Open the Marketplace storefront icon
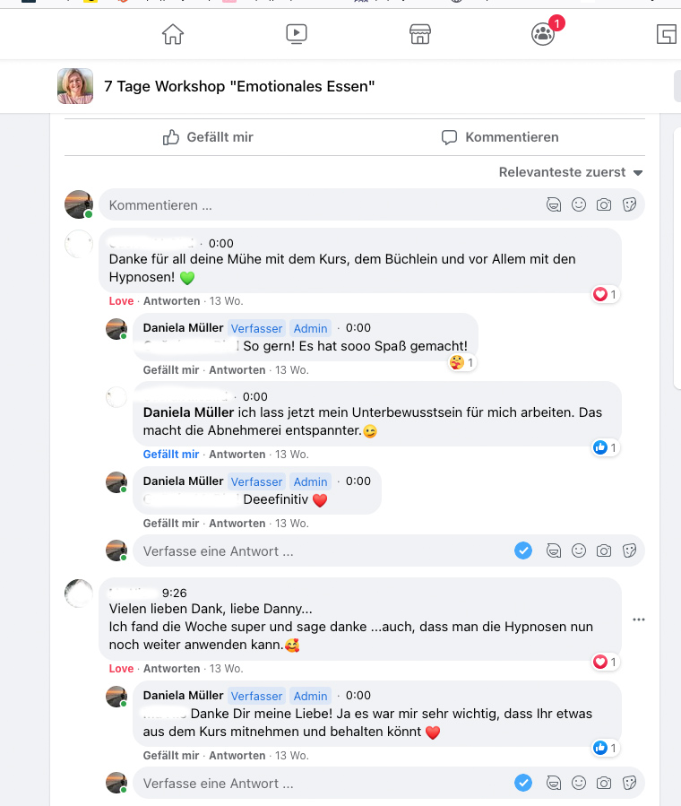The image size is (681, 806). click(420, 34)
